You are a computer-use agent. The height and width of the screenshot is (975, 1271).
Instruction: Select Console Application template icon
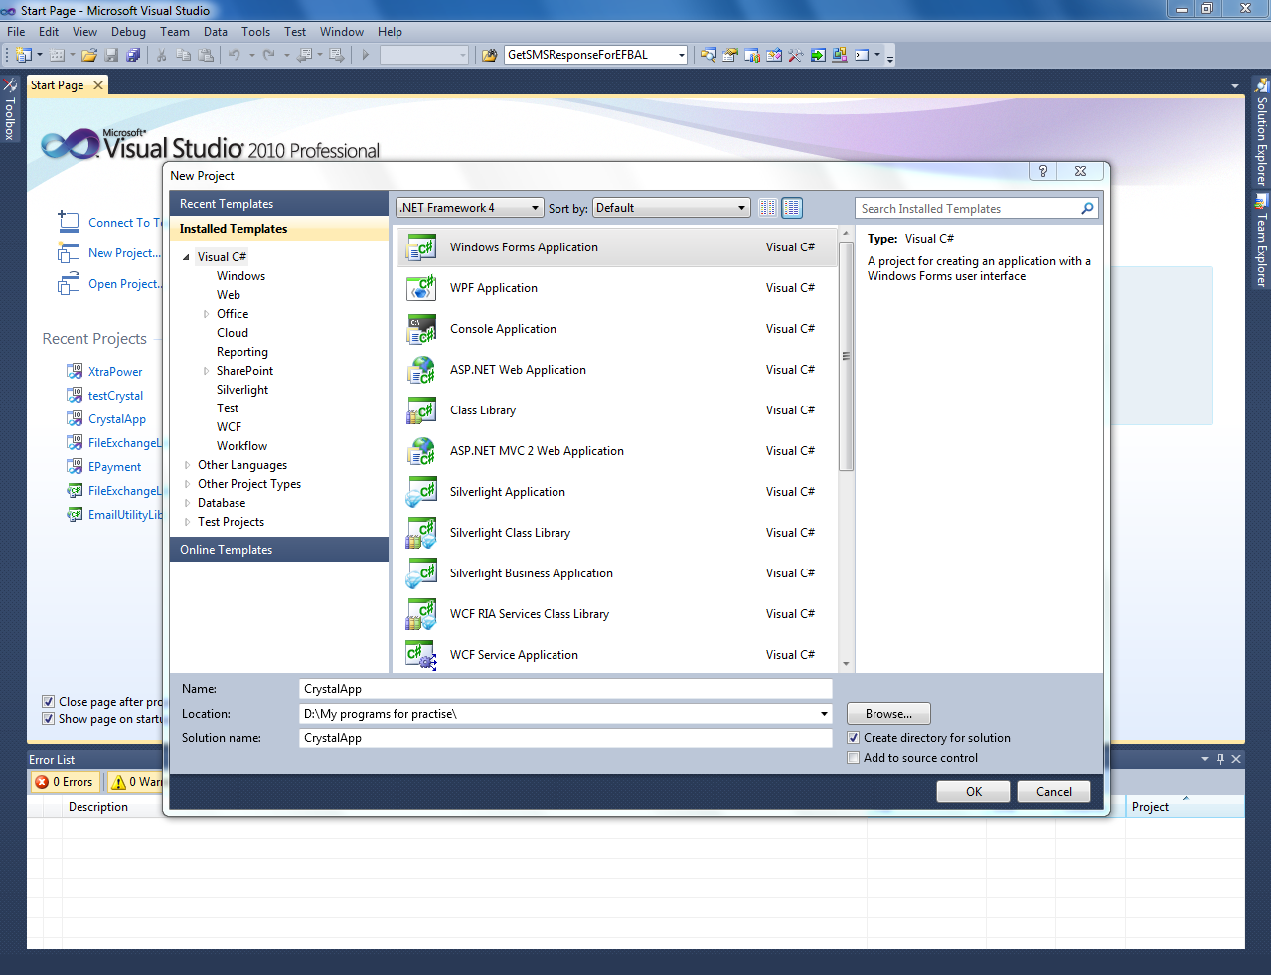pos(421,329)
